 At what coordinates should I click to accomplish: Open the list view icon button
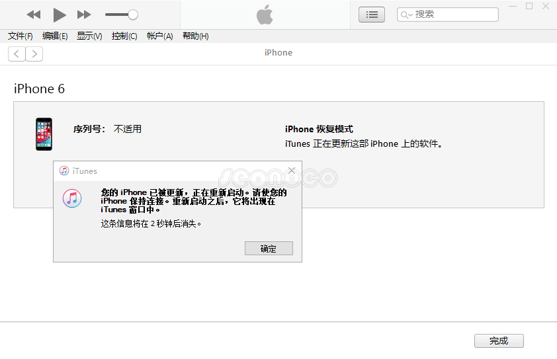coord(371,15)
